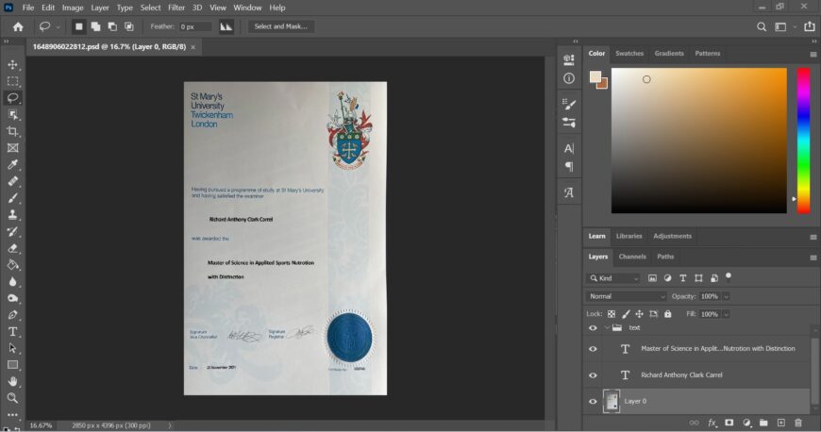Select the Horizontal Type tool

coord(12,331)
